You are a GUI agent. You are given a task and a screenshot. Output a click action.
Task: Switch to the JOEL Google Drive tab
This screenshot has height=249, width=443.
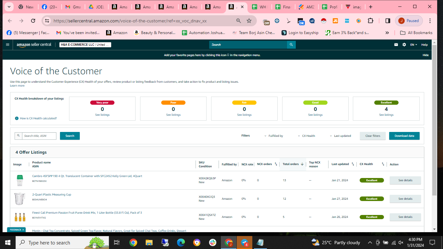coord(97,7)
